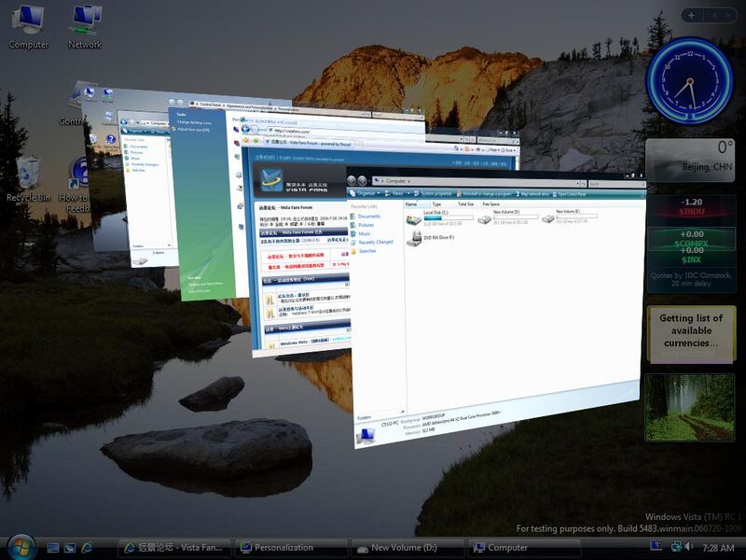
Task: Click the volume speaker tray icon
Action: coord(688,546)
